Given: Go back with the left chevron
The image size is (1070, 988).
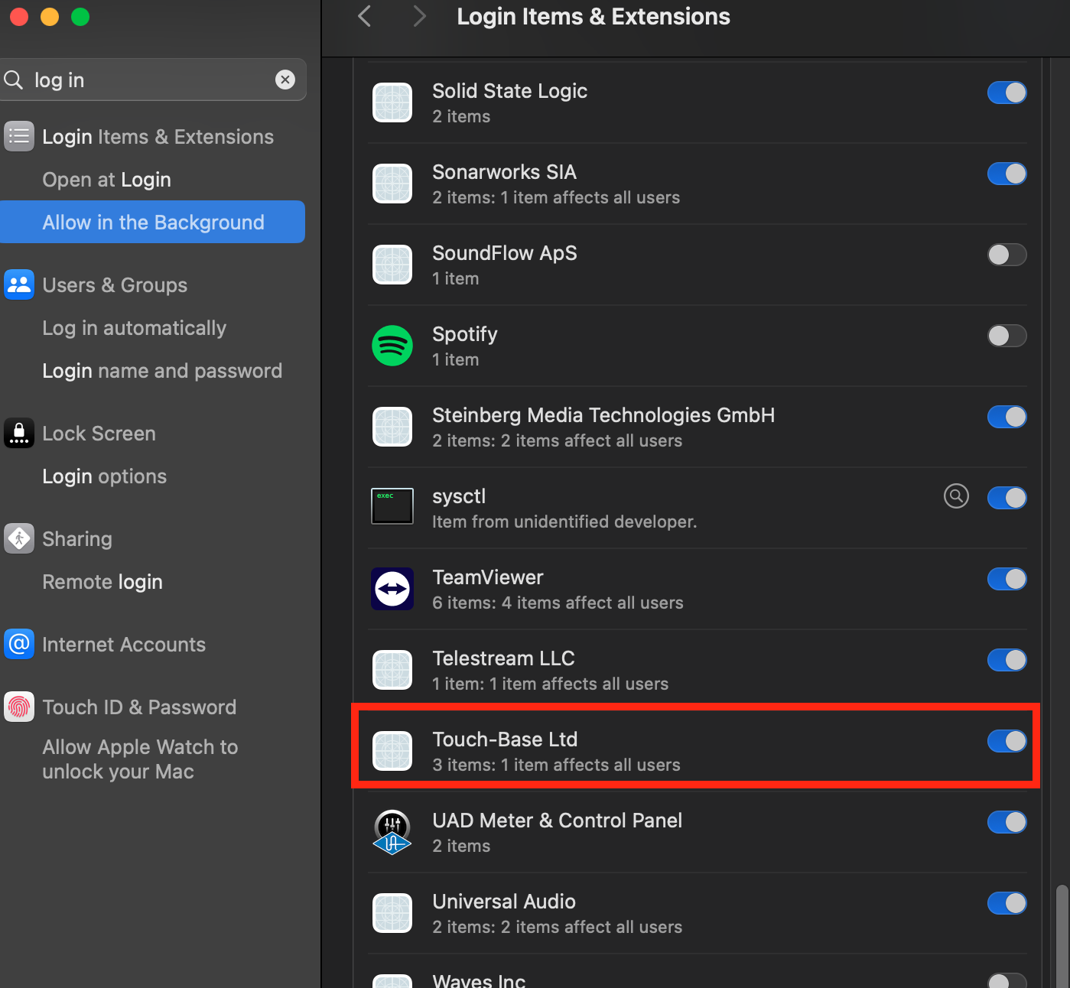Looking at the screenshot, I should click(x=365, y=16).
